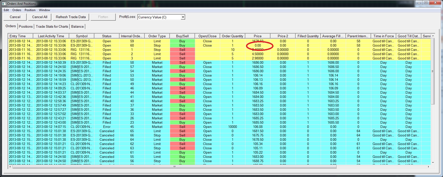Click the Filled Quantity column header
This screenshot has height=177, width=443.
point(308,36)
